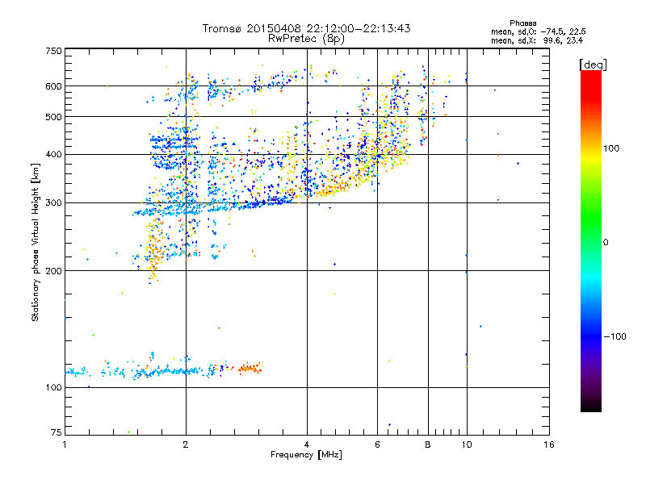Click the y-axis tick label '600'
The height and width of the screenshot is (484, 646).
(x=53, y=86)
